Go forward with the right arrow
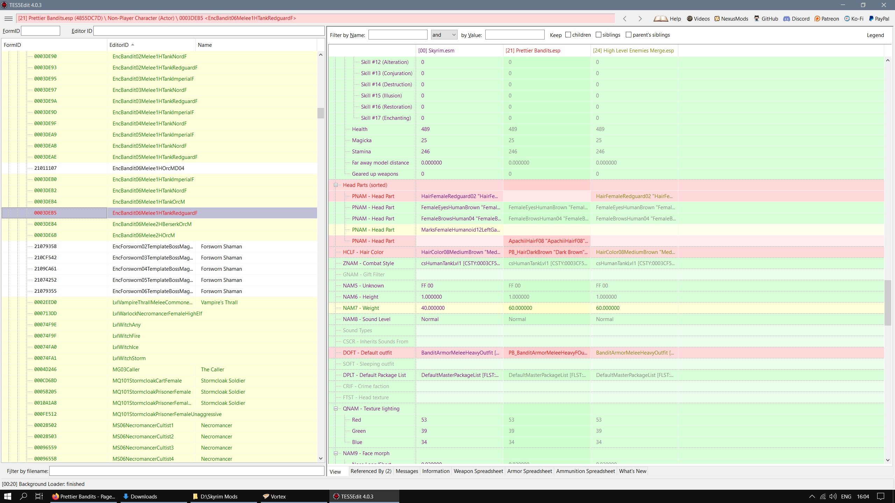 coord(640,19)
